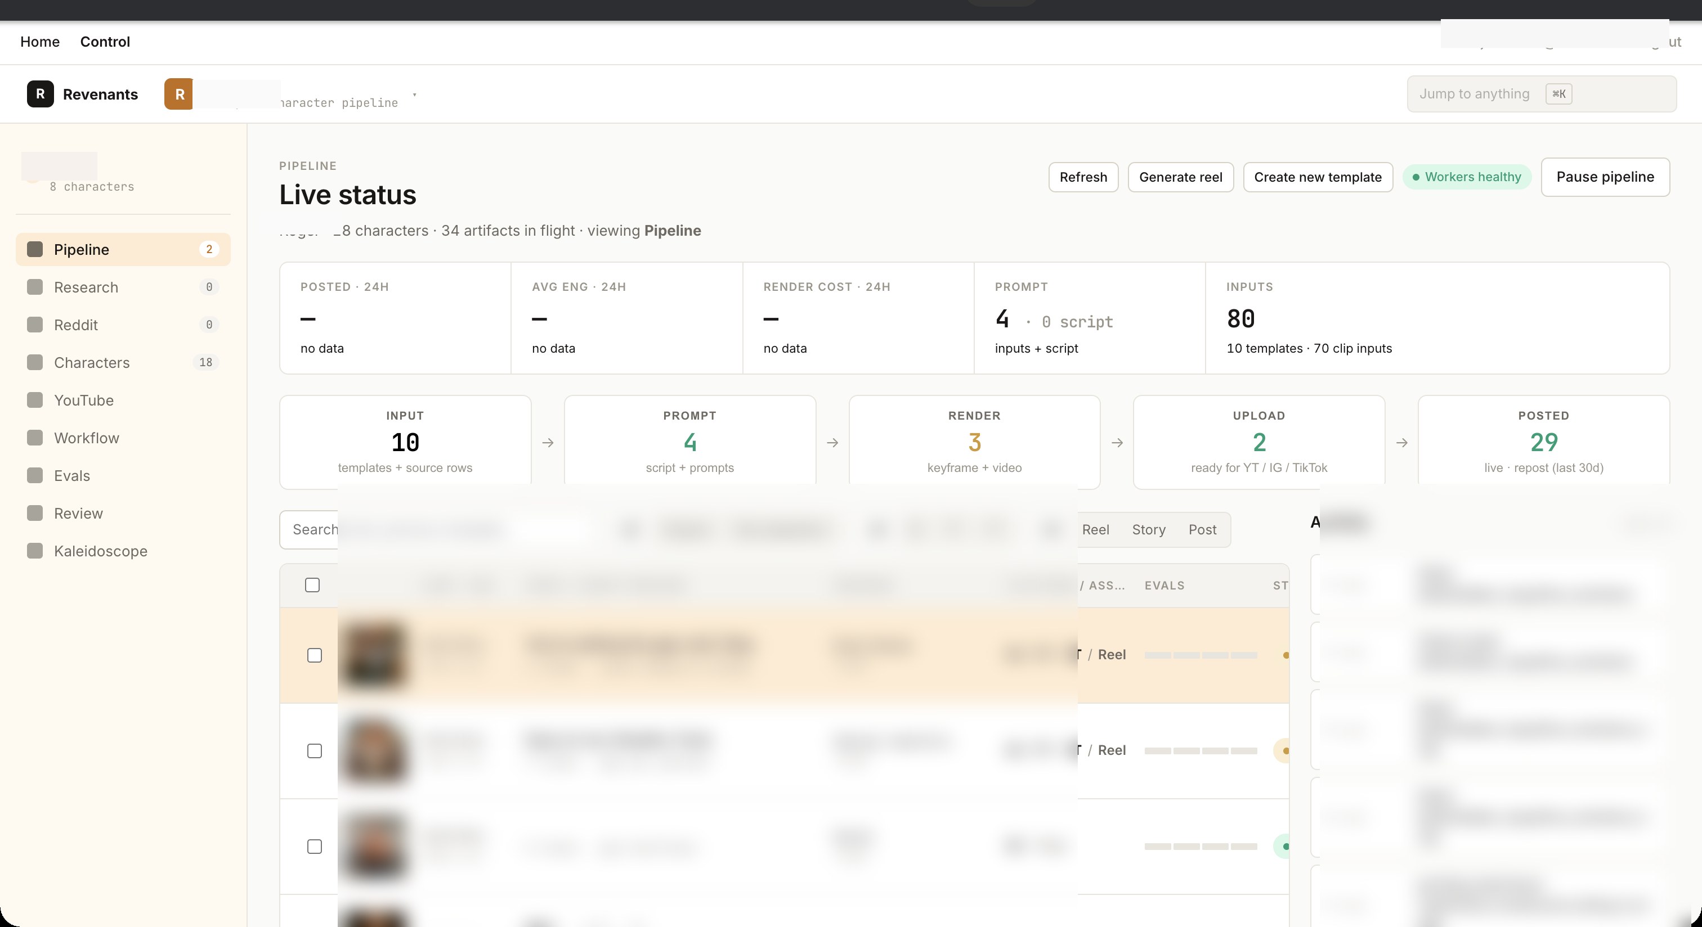
Task: Click the "Live status" heading
Action: pos(347,195)
